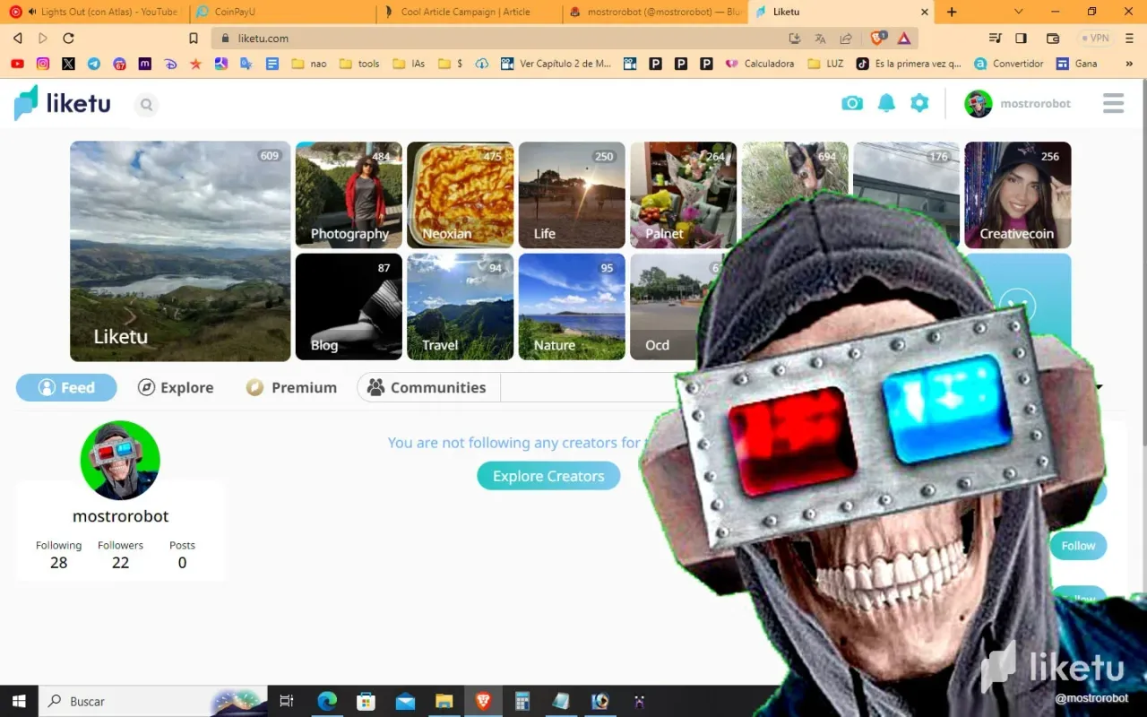Open File Explorer from the taskbar
Viewport: 1147px width, 717px height.
[444, 701]
